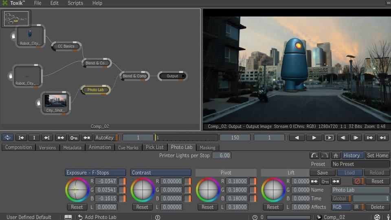The height and width of the screenshot is (220, 391).
Task: Click the undo arrow icon beside Add Photo Lab
Action: coord(80,217)
